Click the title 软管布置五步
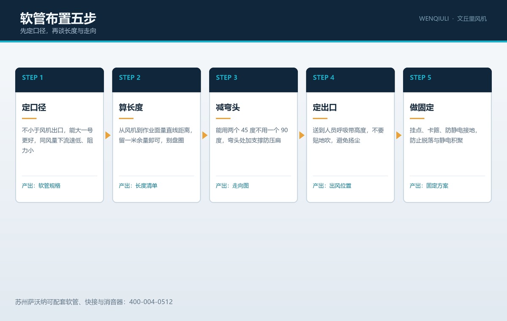Viewport: 507px width, 321px height. (x=58, y=18)
